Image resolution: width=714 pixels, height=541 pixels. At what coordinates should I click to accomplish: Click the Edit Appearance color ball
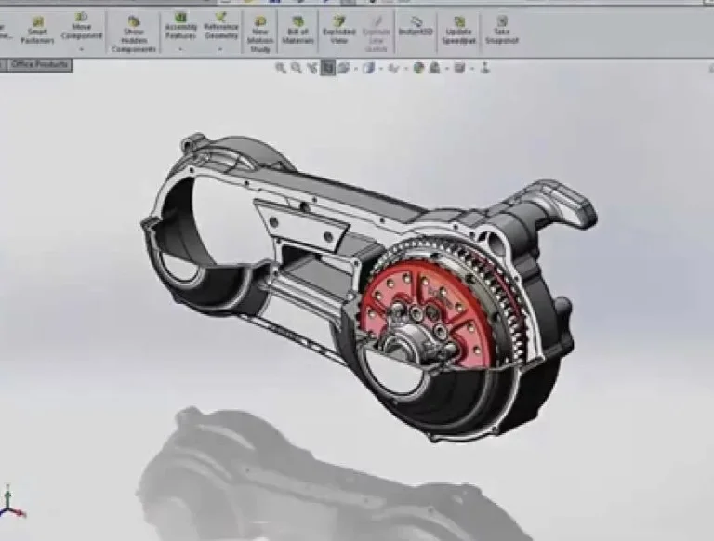coord(418,68)
